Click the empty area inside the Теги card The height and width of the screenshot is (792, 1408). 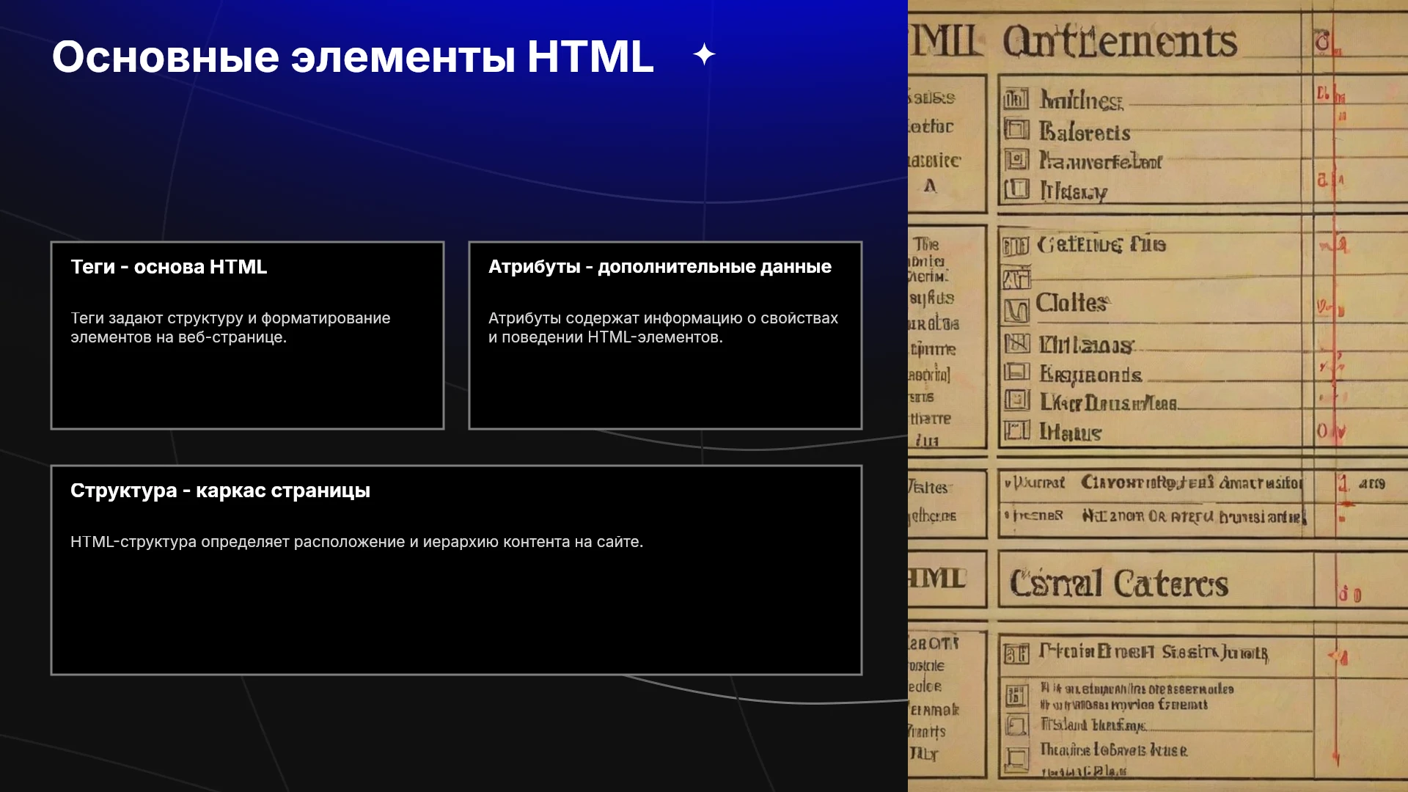[247, 389]
